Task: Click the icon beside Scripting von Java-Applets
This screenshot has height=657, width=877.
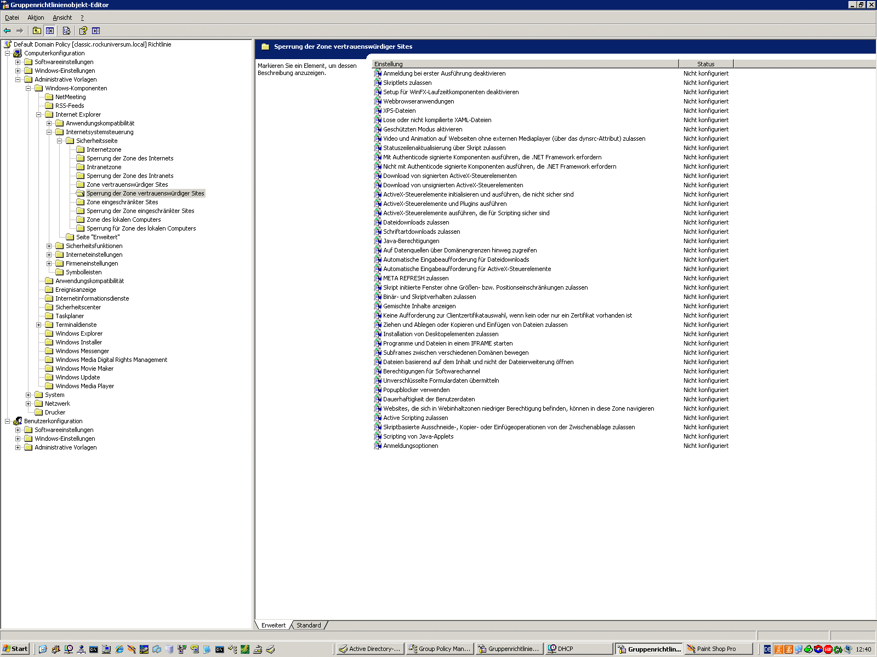Action: 378,436
